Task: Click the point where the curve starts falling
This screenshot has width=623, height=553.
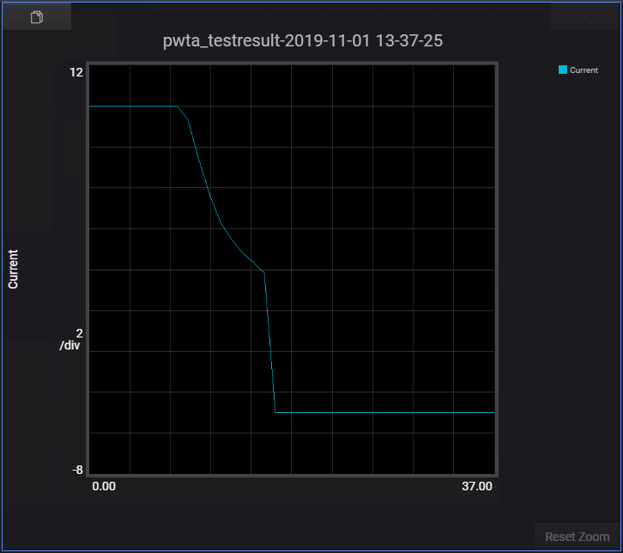Action: pos(178,106)
